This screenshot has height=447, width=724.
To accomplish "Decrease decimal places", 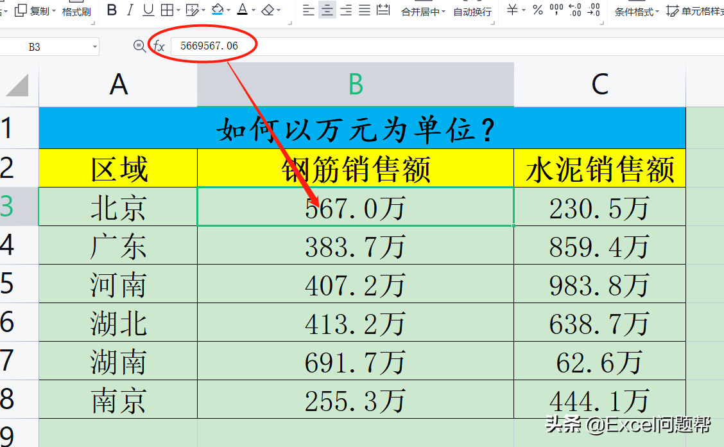I will coord(594,10).
